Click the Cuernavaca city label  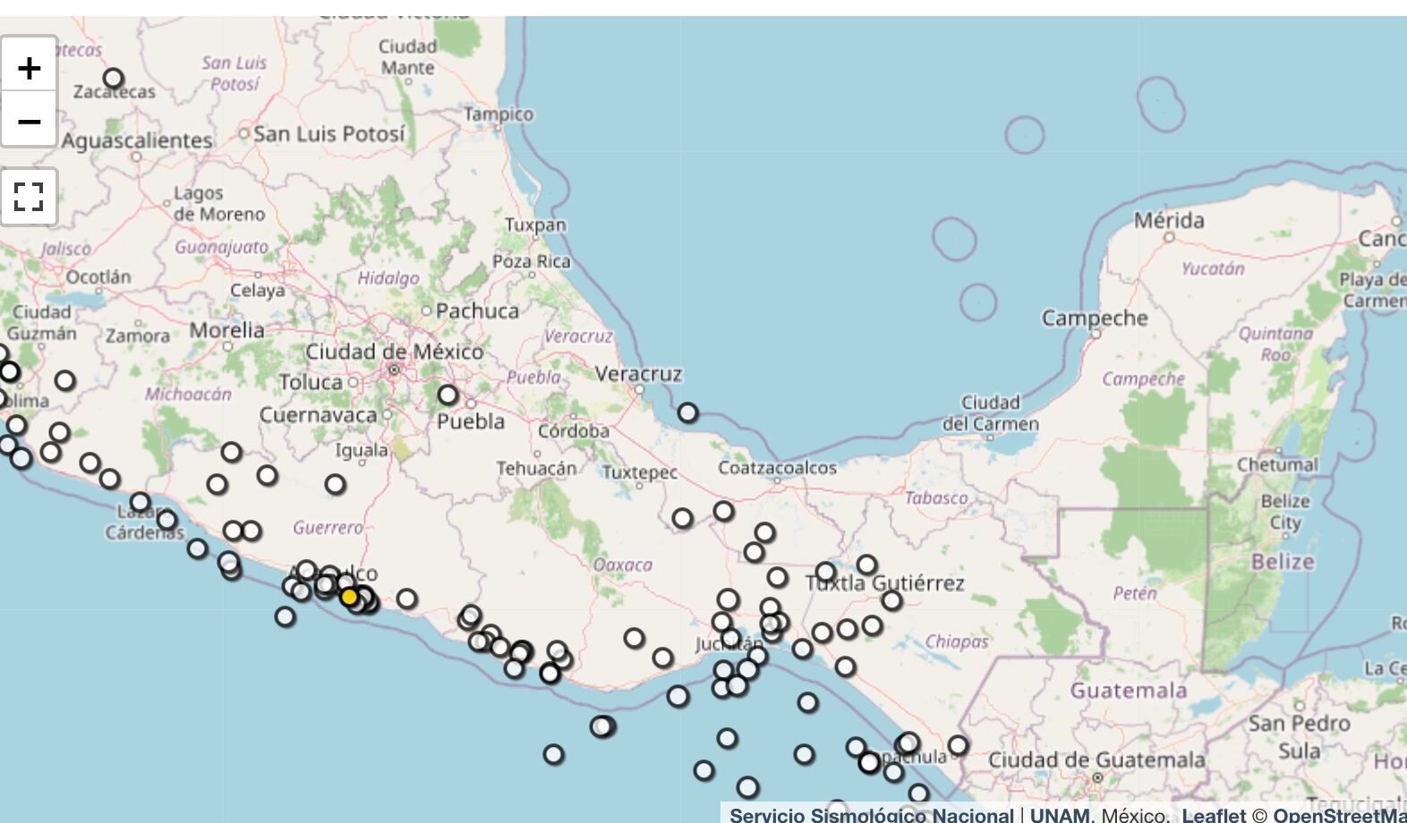pos(318,415)
